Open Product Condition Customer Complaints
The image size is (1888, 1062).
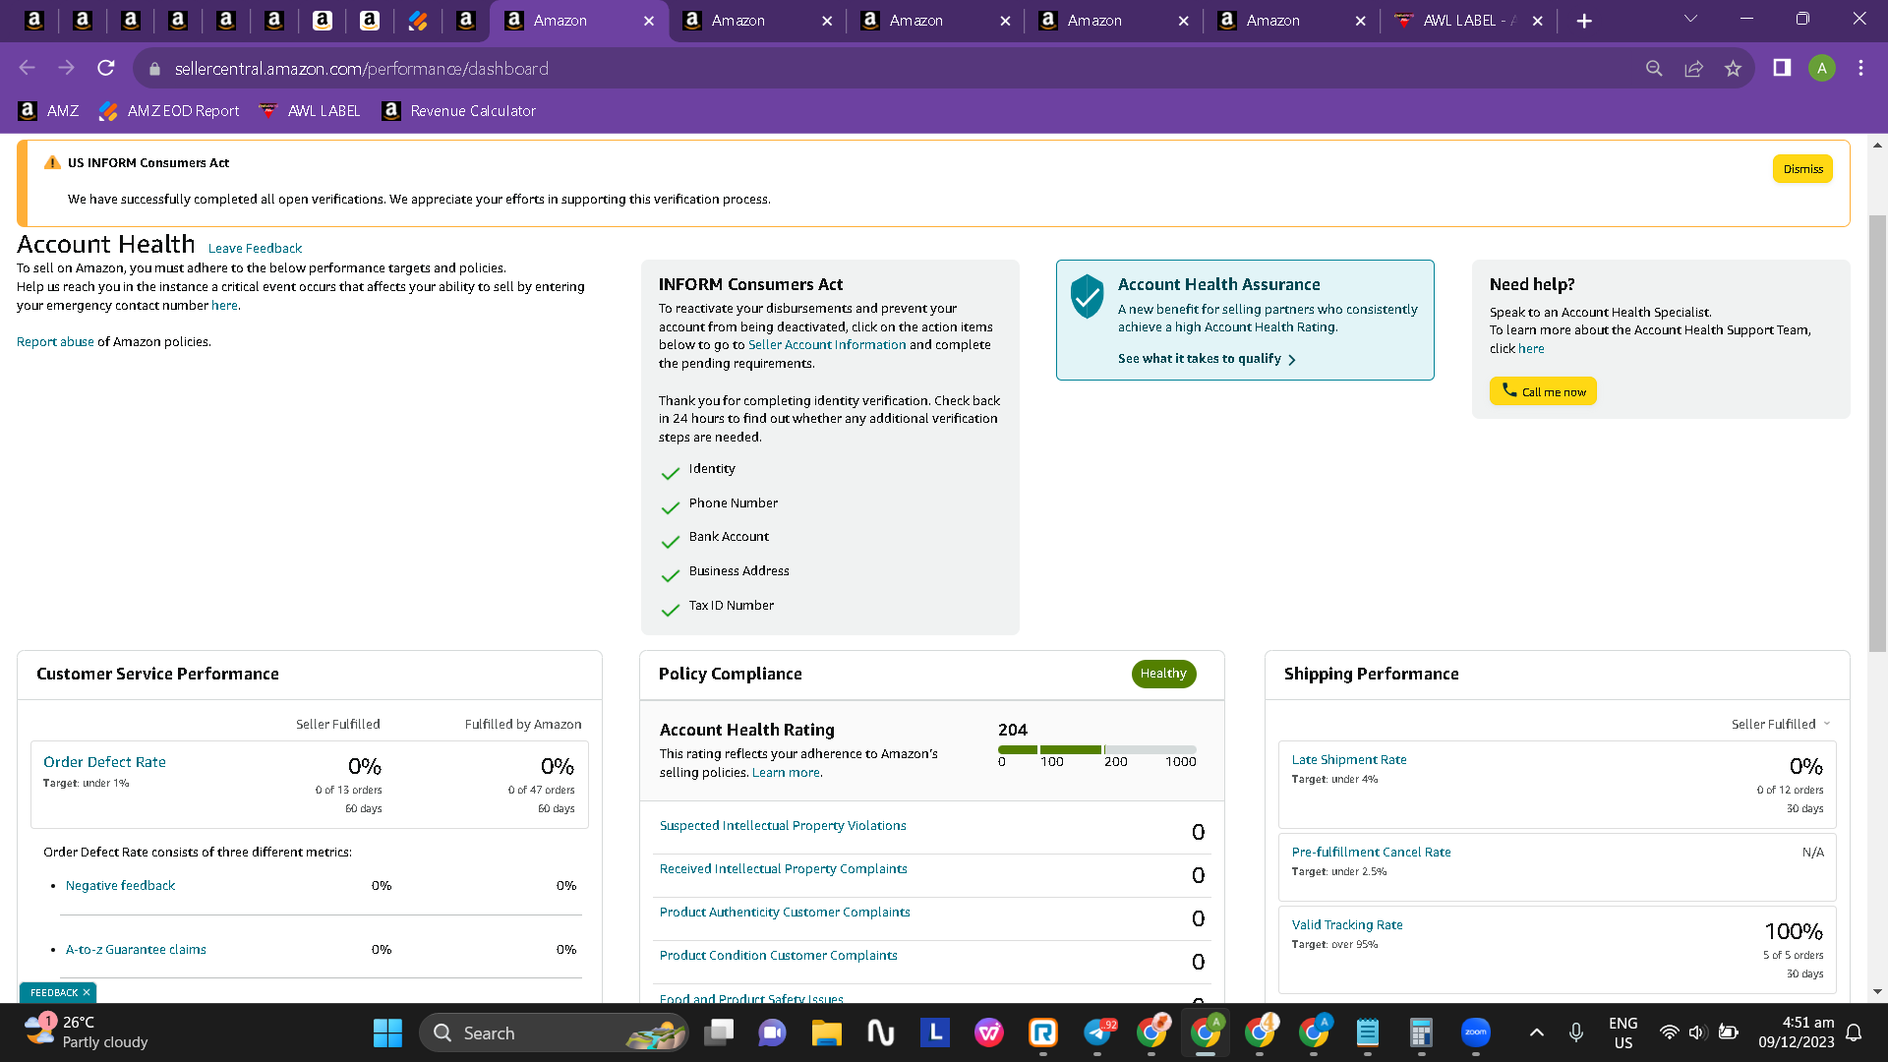tap(778, 956)
